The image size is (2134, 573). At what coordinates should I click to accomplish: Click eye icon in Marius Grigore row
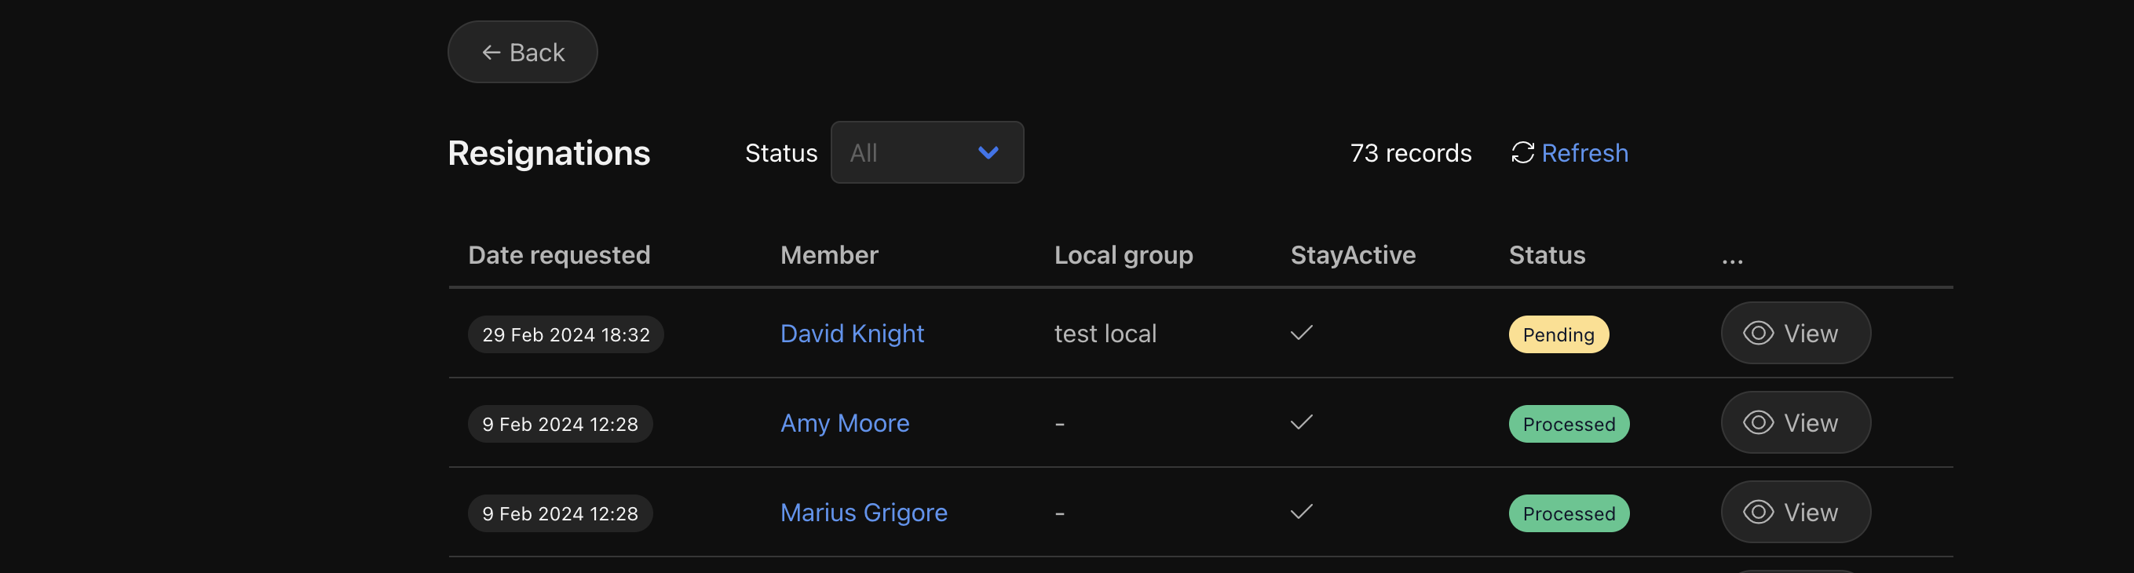(x=1758, y=512)
